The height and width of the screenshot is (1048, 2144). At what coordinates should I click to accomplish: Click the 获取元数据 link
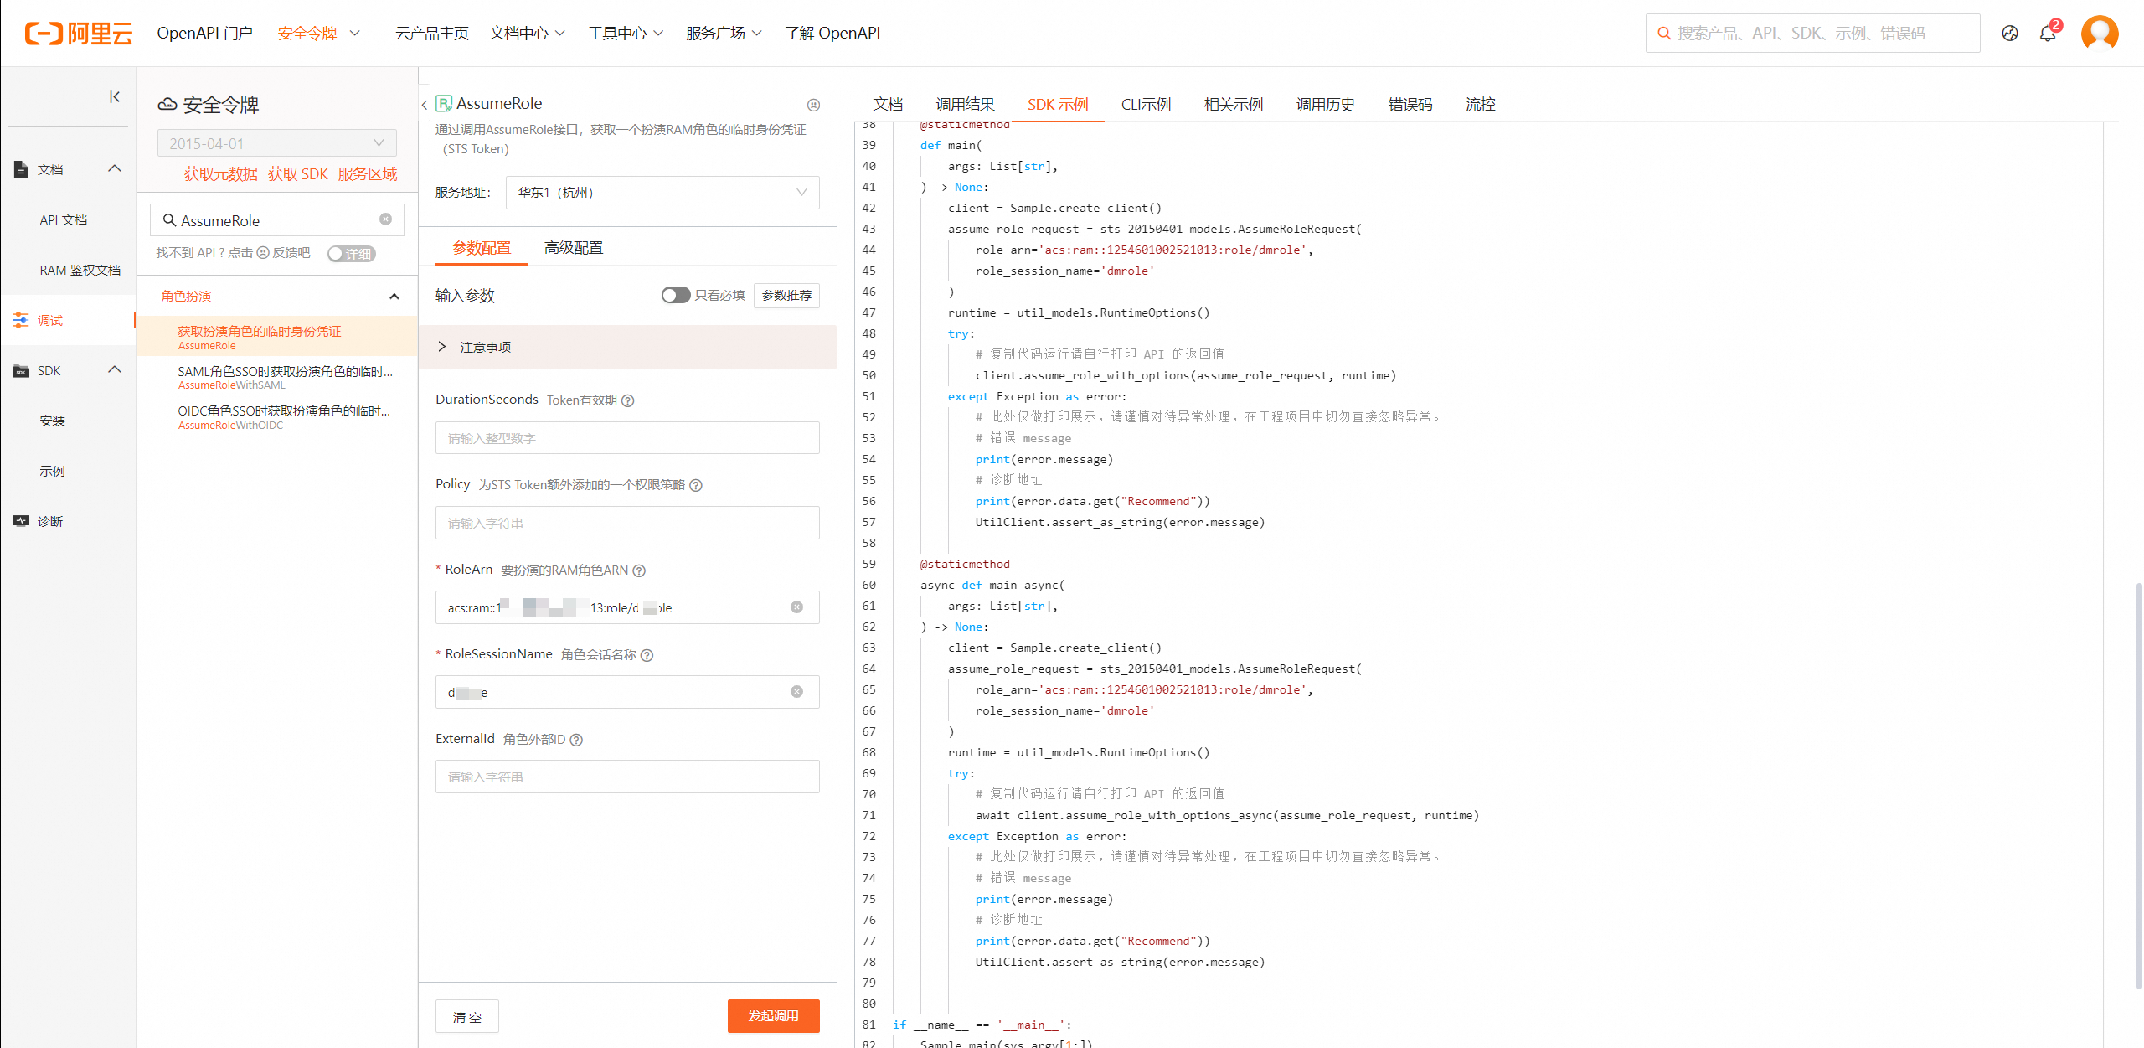(220, 174)
